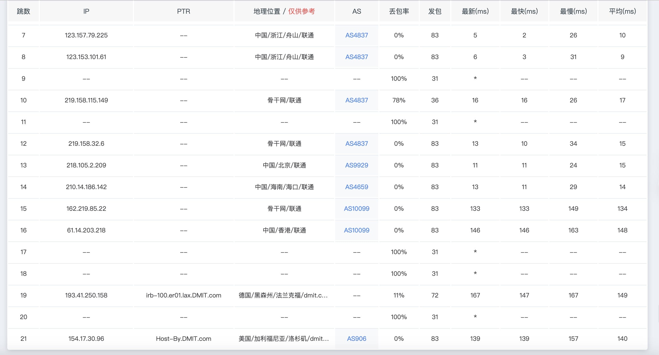The height and width of the screenshot is (355, 659).
Task: Open the AS4659 link
Action: [356, 187]
